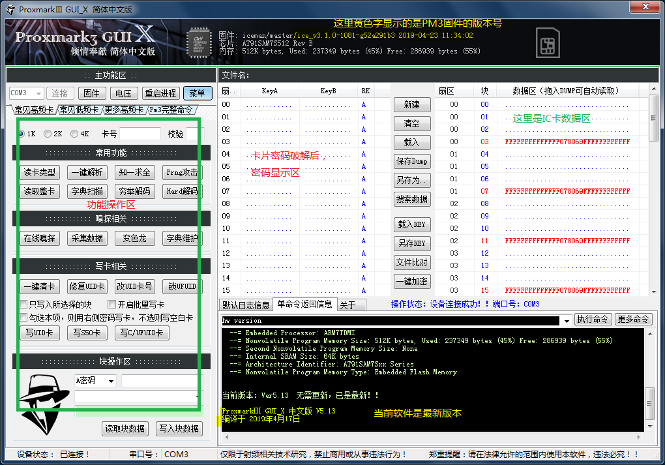Click 一键加密 button

[412, 281]
